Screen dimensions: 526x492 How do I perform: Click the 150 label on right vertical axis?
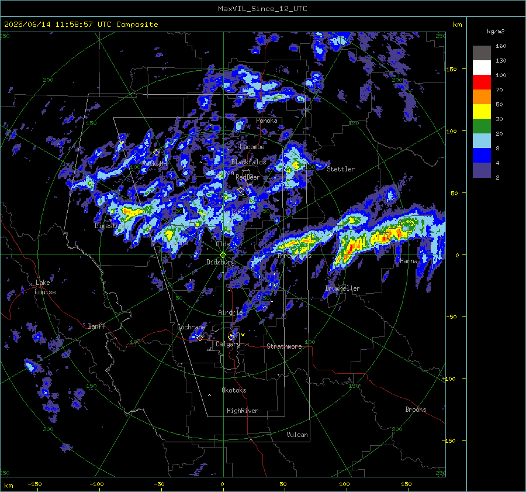point(452,69)
